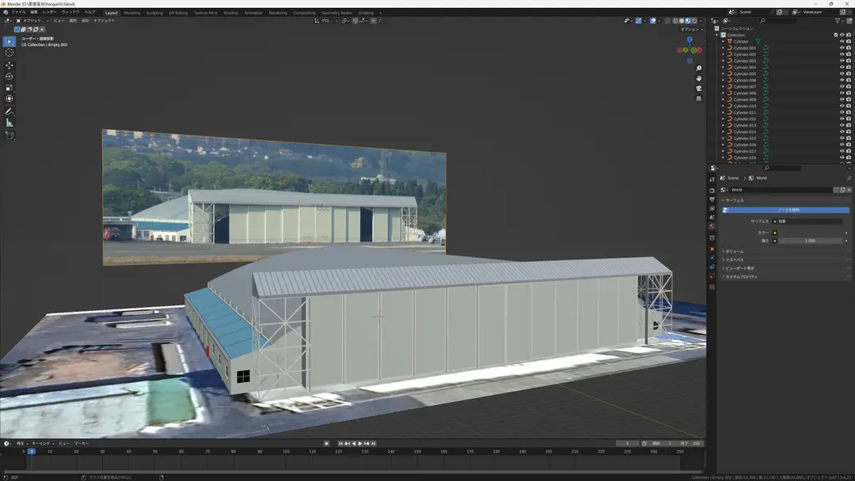Image resolution: width=855 pixels, height=481 pixels.
Task: Toggle viewport overlays button
Action: 653,21
